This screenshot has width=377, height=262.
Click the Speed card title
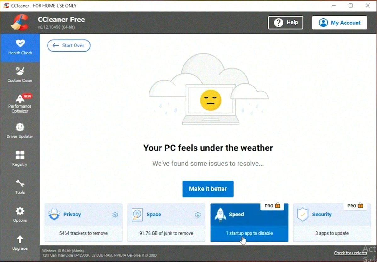(x=236, y=215)
